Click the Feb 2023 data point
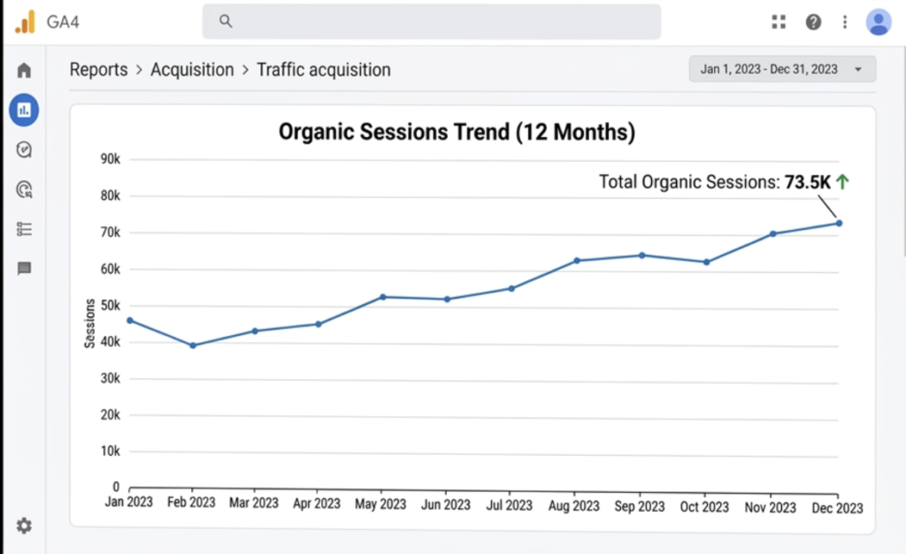 coord(193,345)
